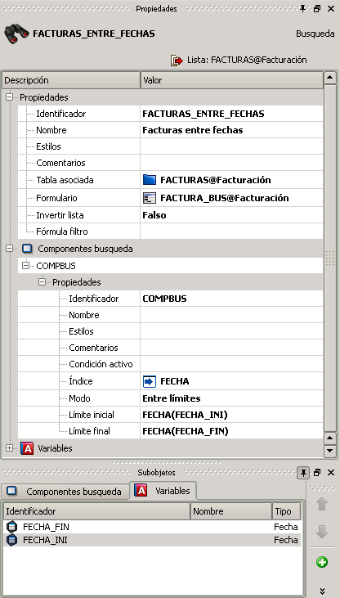Collapse the Componentes busqueda tree node
Image resolution: width=340 pixels, height=598 pixels.
[x=10, y=249]
